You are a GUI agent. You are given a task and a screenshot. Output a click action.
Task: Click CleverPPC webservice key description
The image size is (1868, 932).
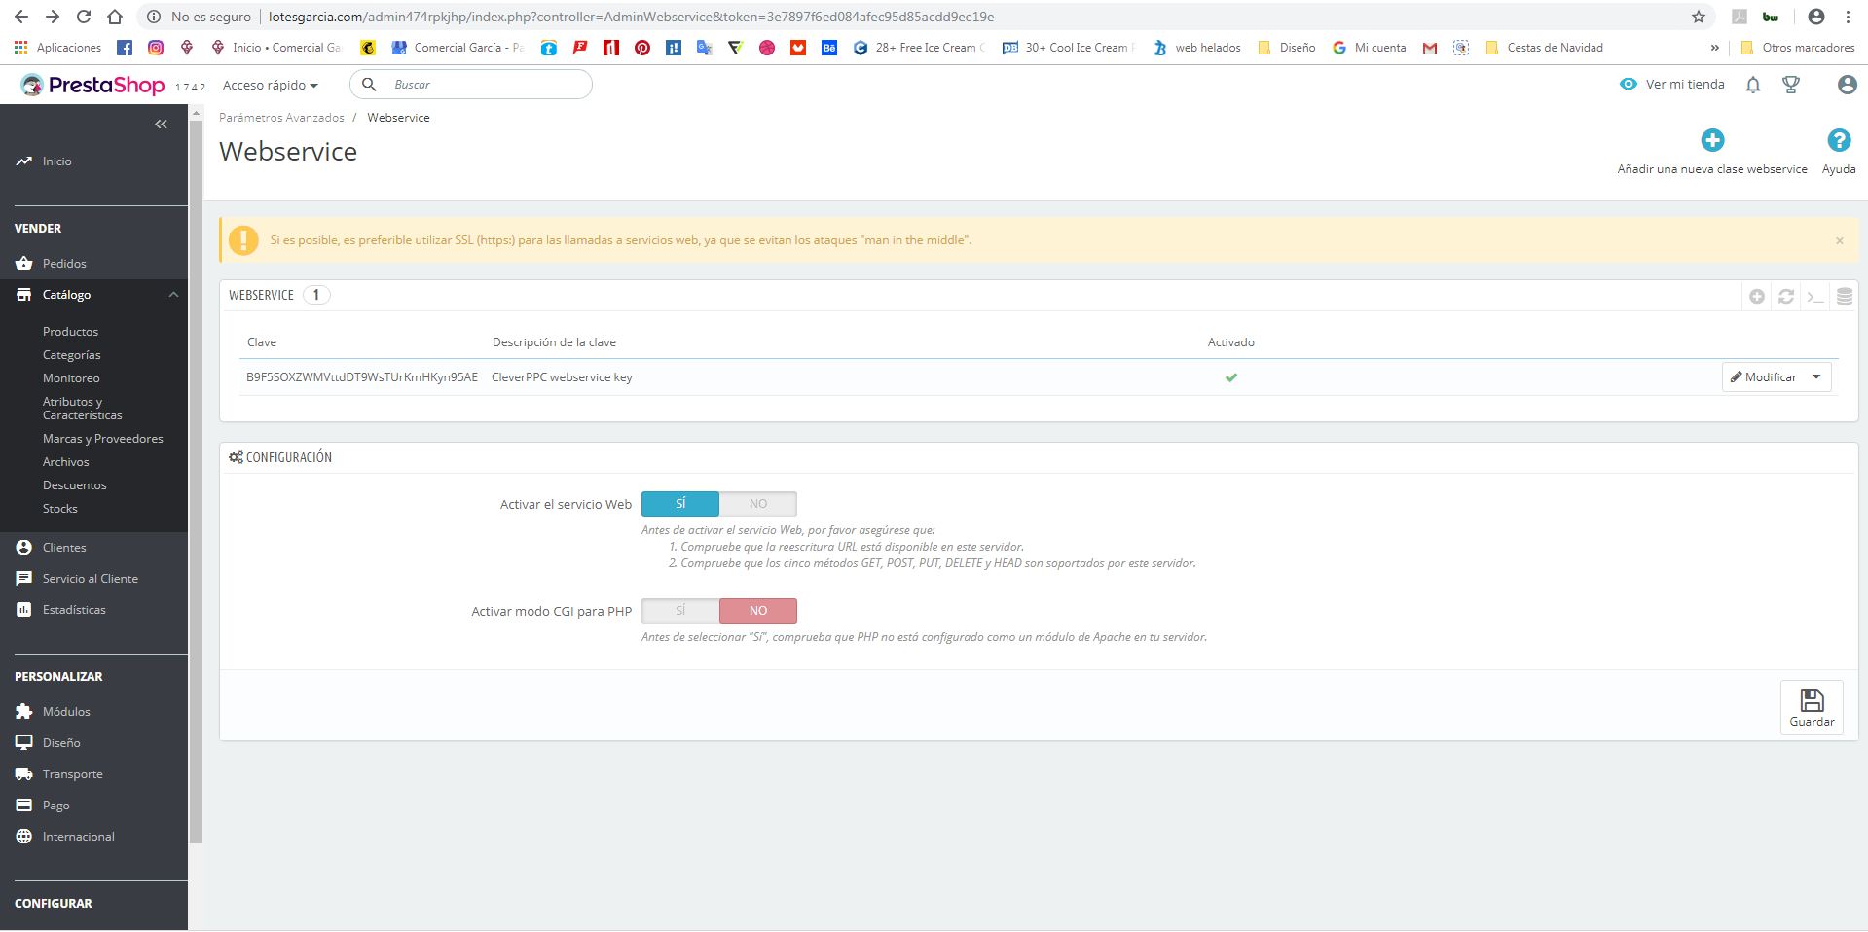coord(562,377)
